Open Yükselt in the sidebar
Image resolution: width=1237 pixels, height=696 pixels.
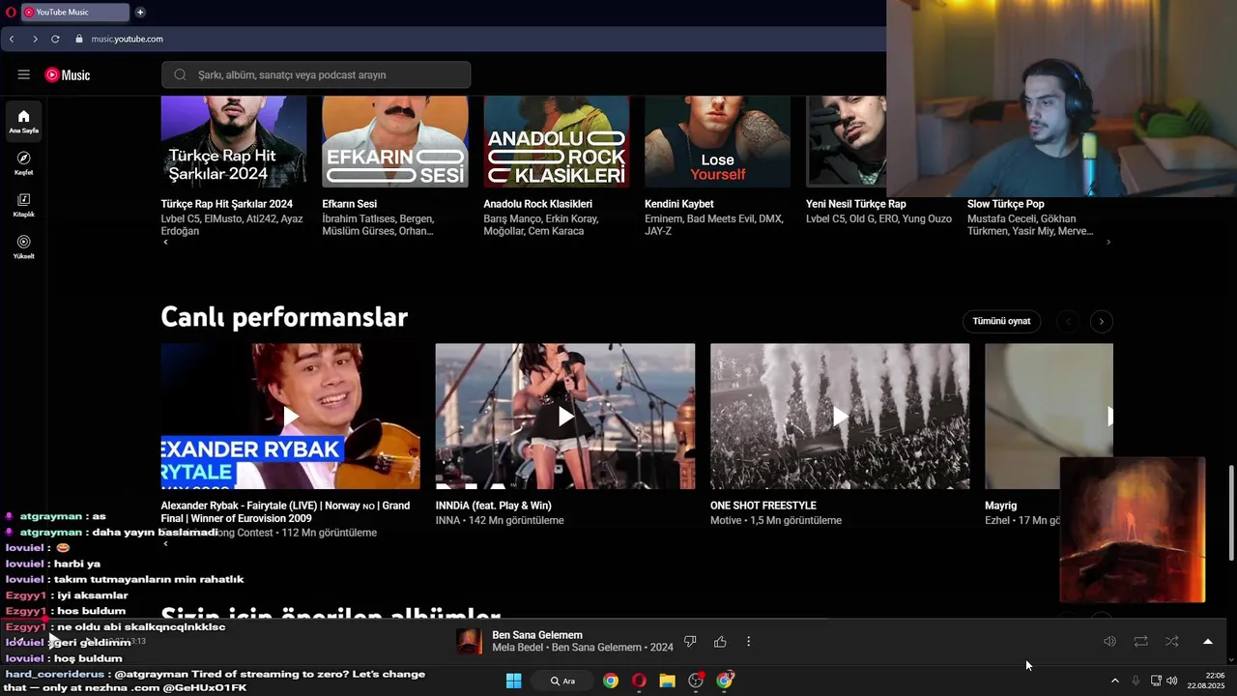click(23, 246)
